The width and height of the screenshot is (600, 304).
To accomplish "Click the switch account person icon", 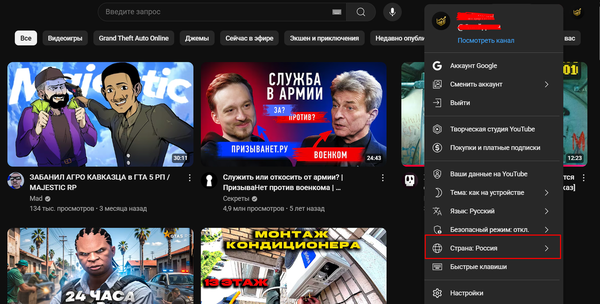I will click(x=437, y=84).
